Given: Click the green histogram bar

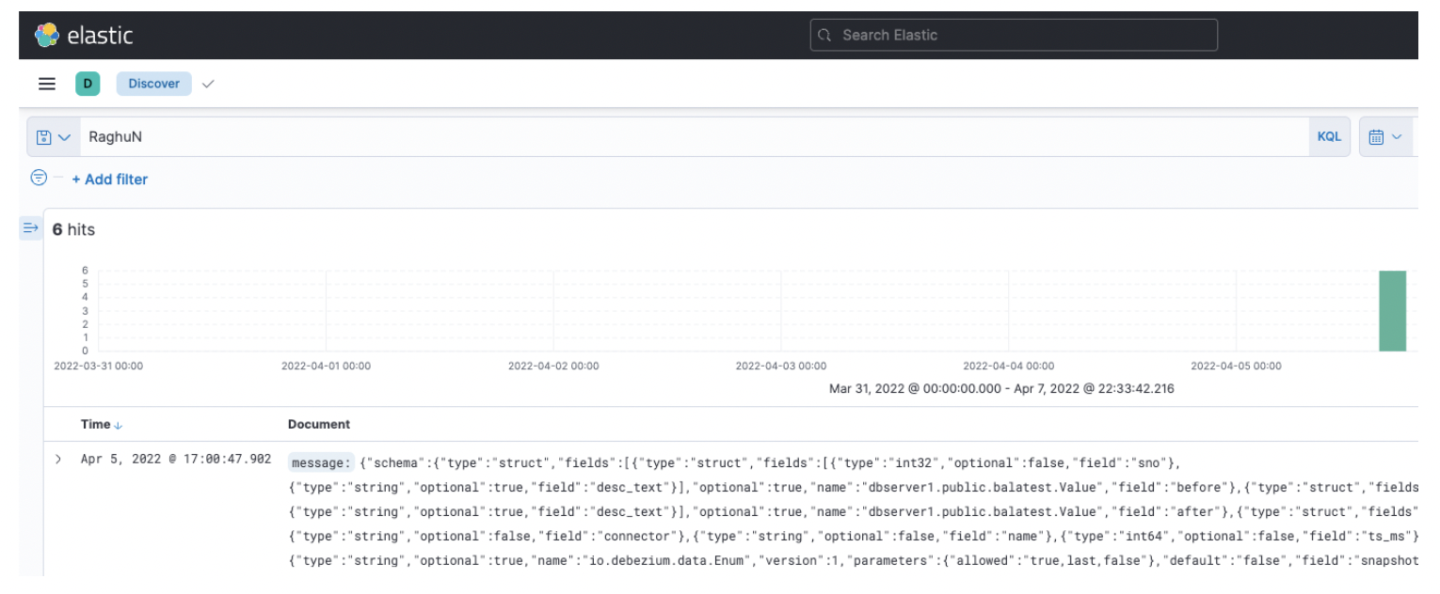Looking at the screenshot, I should click(1392, 310).
